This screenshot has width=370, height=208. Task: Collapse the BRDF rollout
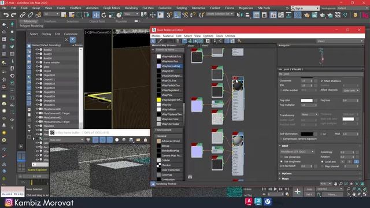(285, 146)
